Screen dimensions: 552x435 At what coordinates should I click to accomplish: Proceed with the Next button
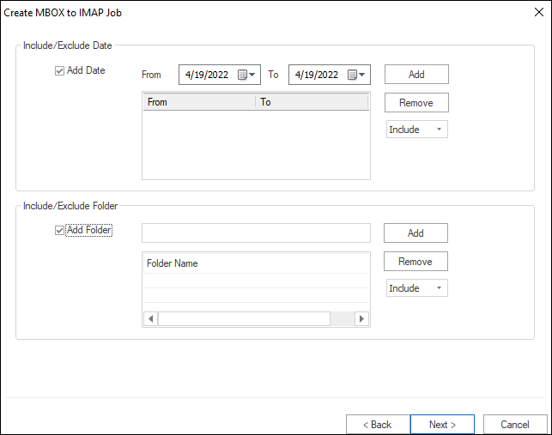(442, 425)
